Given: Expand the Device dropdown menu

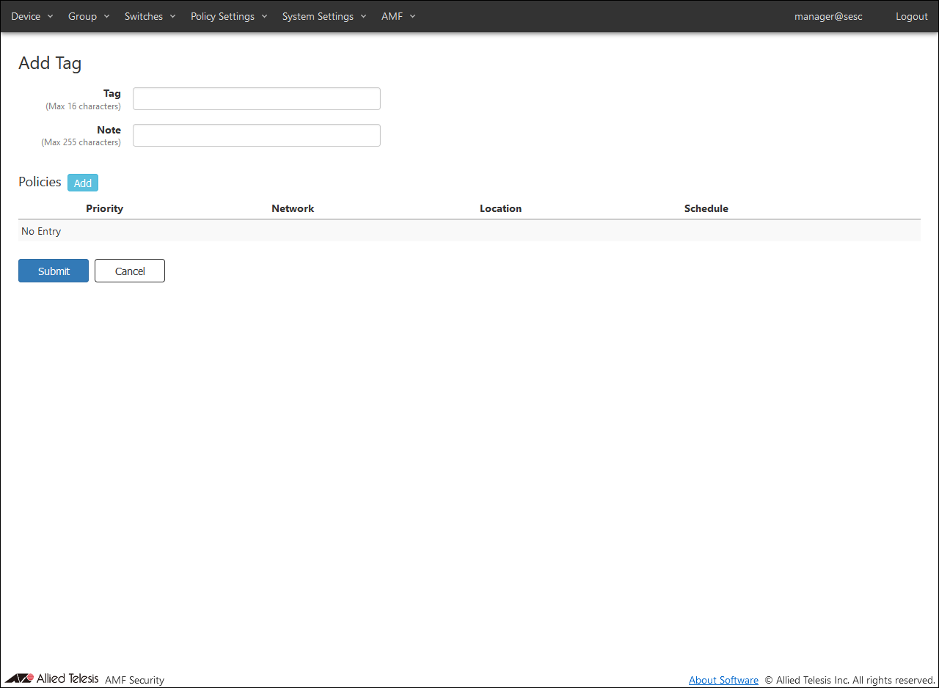Looking at the screenshot, I should click(32, 16).
